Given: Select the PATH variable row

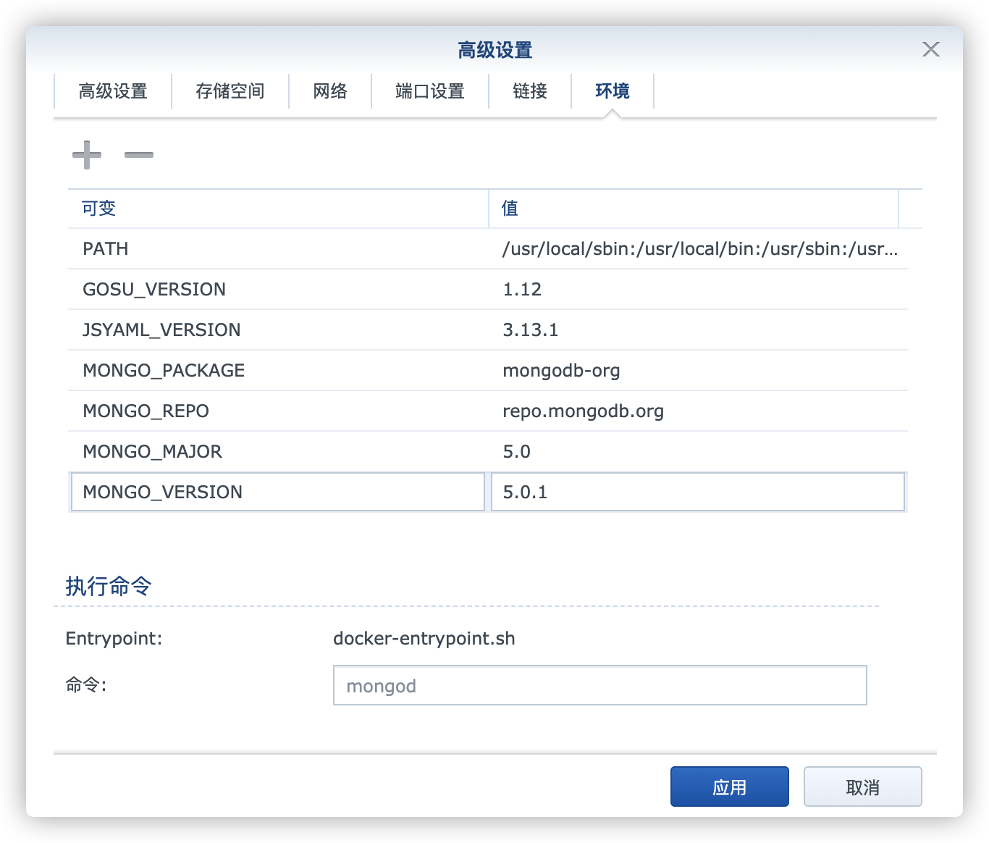Looking at the screenshot, I should [x=488, y=248].
